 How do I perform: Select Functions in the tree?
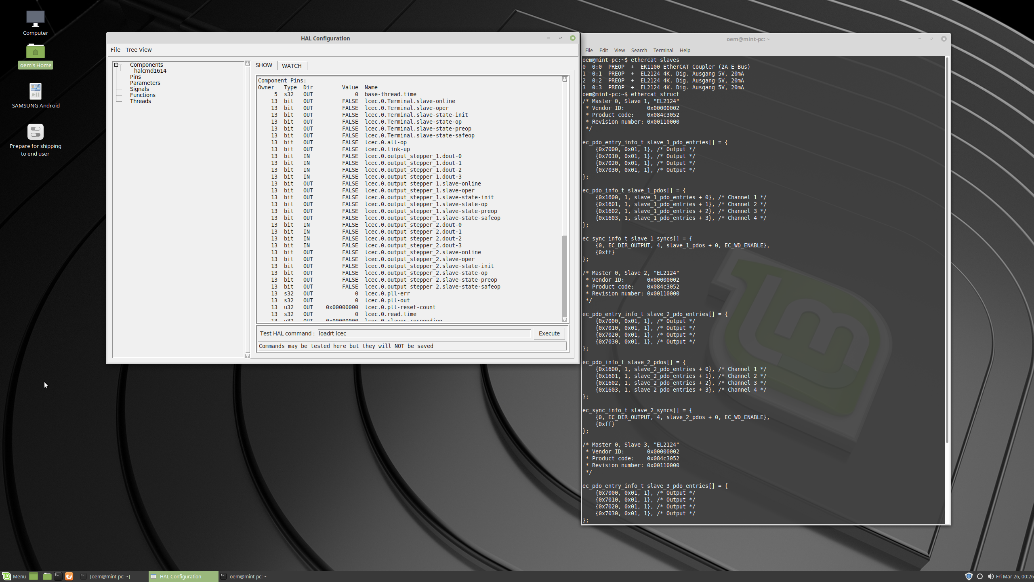point(143,95)
